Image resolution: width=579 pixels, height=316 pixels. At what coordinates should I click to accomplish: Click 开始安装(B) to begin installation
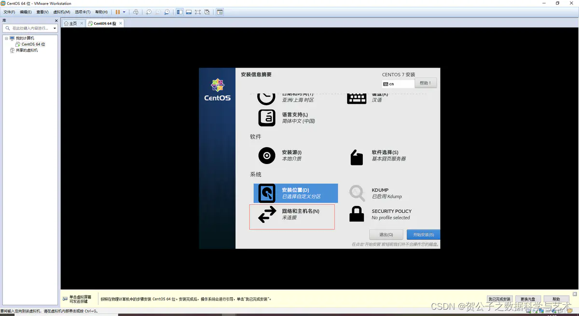tap(424, 234)
